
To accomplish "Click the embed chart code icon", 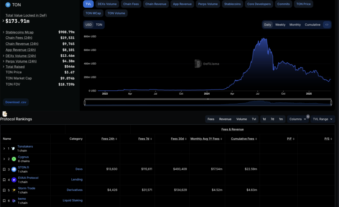I will coord(327,25).
